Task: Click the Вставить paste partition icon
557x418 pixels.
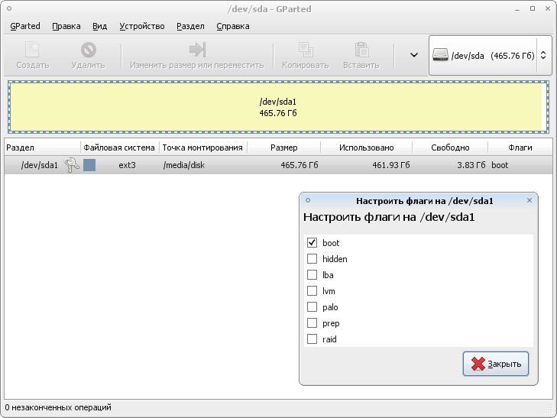Action: tap(361, 50)
